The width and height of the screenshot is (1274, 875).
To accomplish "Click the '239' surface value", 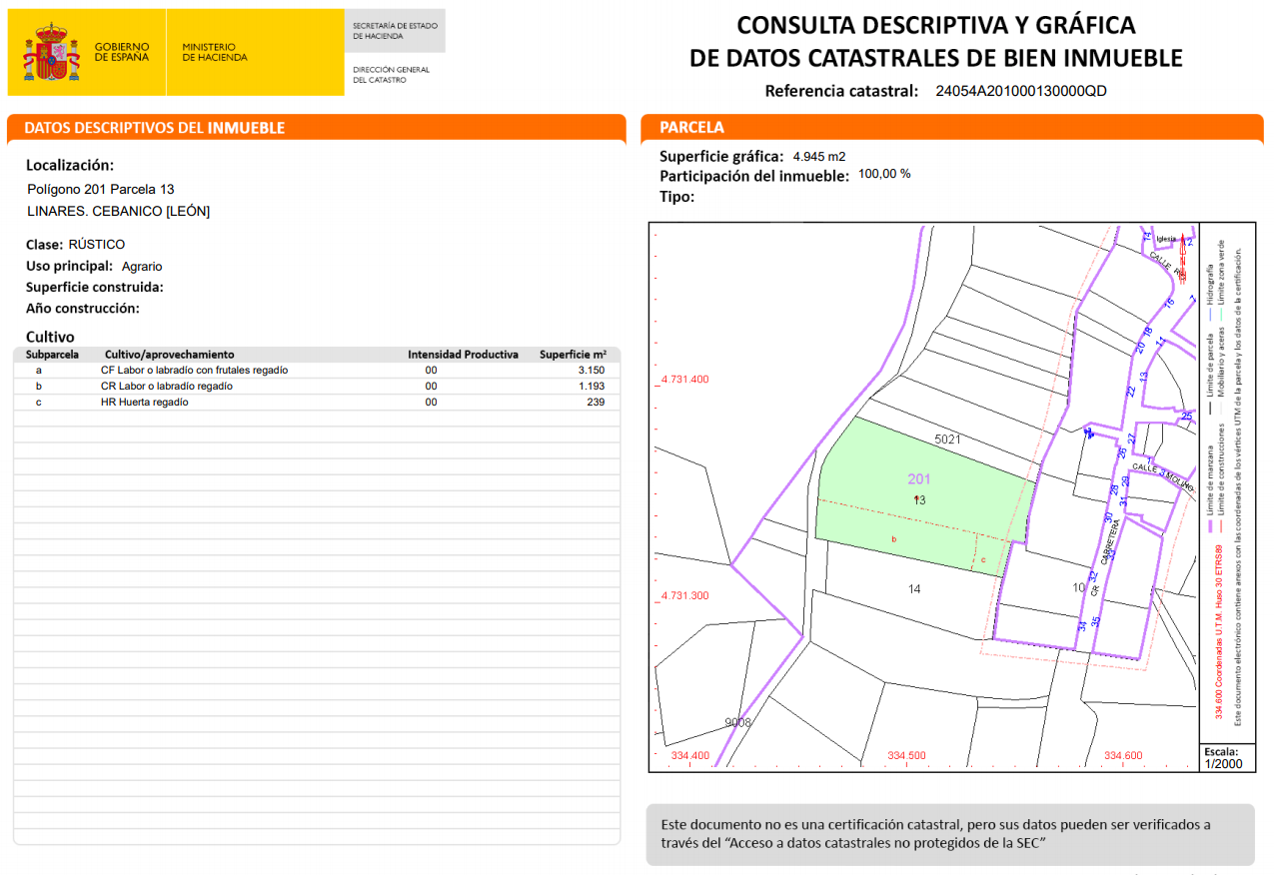I will [x=596, y=403].
